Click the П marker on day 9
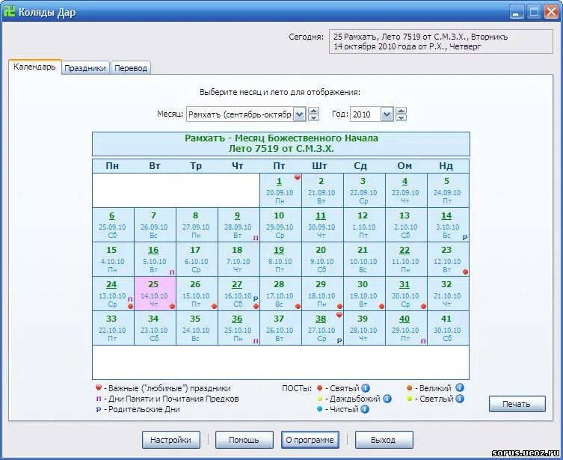Viewport: 563px width, 460px height. coord(256,238)
